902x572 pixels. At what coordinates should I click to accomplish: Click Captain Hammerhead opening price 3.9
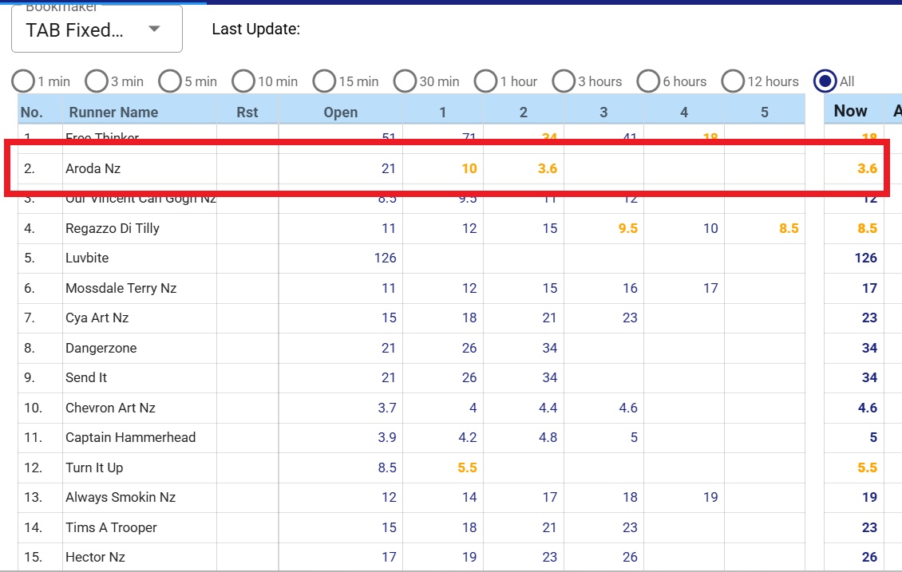click(x=387, y=437)
